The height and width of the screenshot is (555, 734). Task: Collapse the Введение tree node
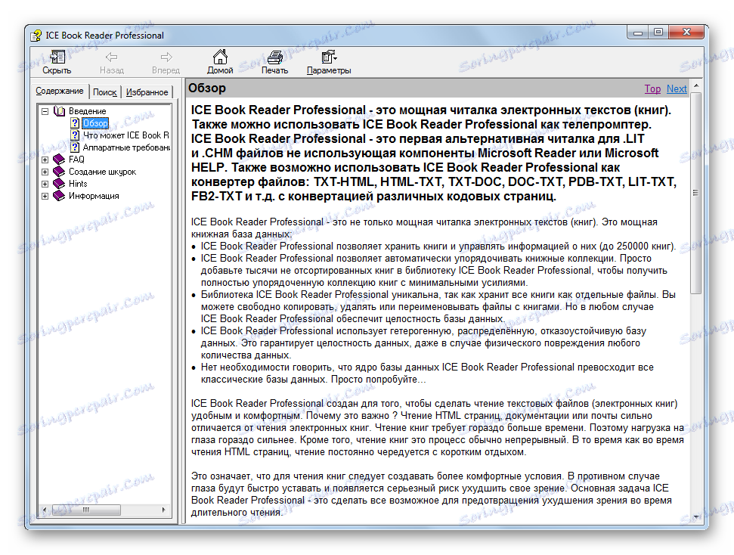coord(45,111)
